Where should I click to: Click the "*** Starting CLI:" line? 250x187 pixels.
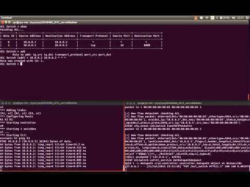pyautogui.click(x=14, y=135)
